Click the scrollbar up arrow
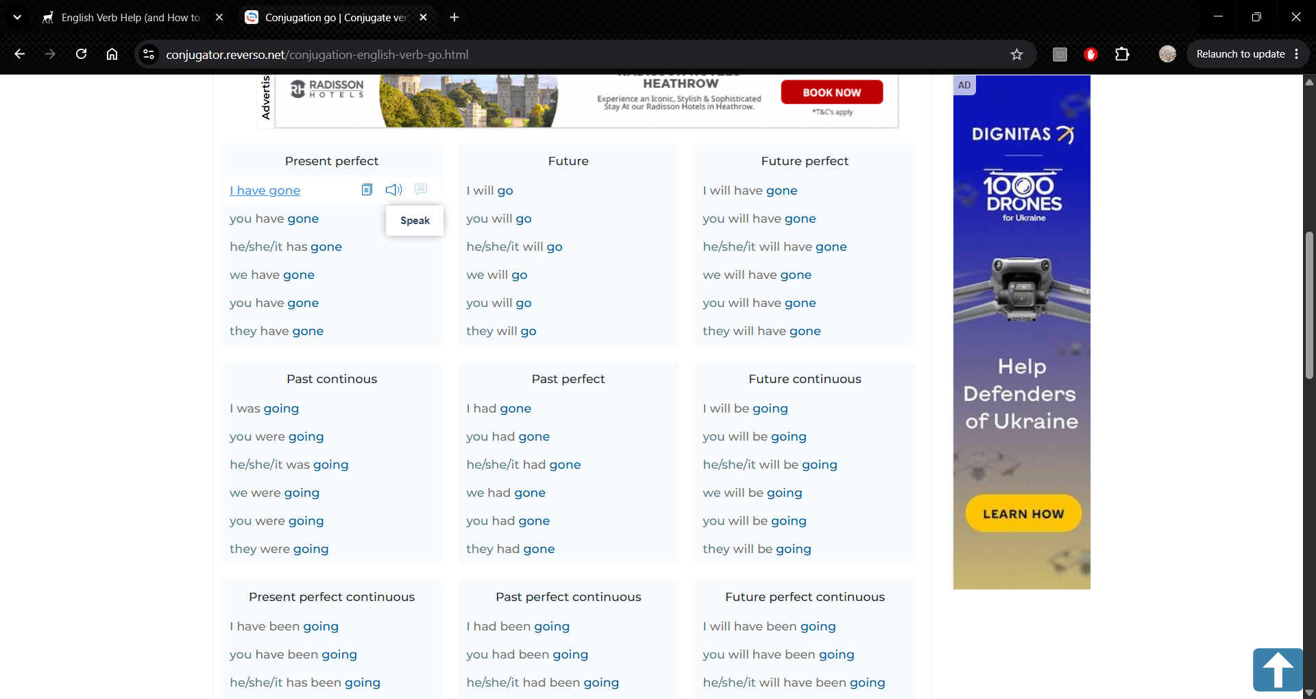Viewport: 1316px width, 699px height. 1309,82
